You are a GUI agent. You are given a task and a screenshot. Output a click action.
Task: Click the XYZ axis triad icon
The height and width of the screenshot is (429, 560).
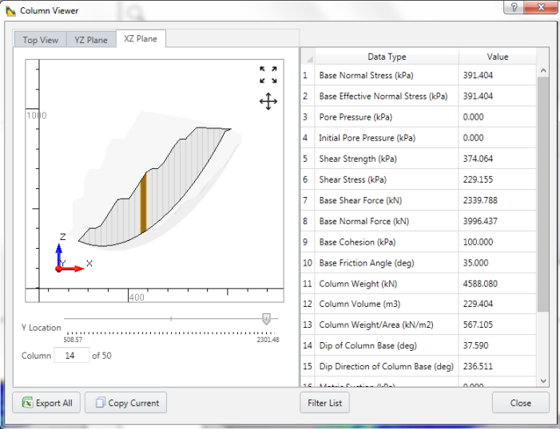pyautogui.click(x=67, y=258)
